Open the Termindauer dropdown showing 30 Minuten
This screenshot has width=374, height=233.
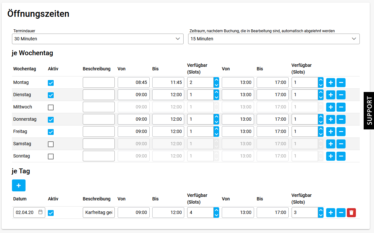coord(98,39)
